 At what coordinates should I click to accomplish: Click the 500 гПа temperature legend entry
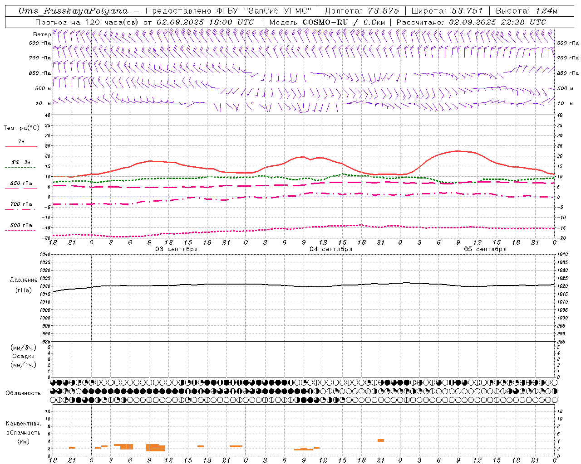click(x=21, y=225)
